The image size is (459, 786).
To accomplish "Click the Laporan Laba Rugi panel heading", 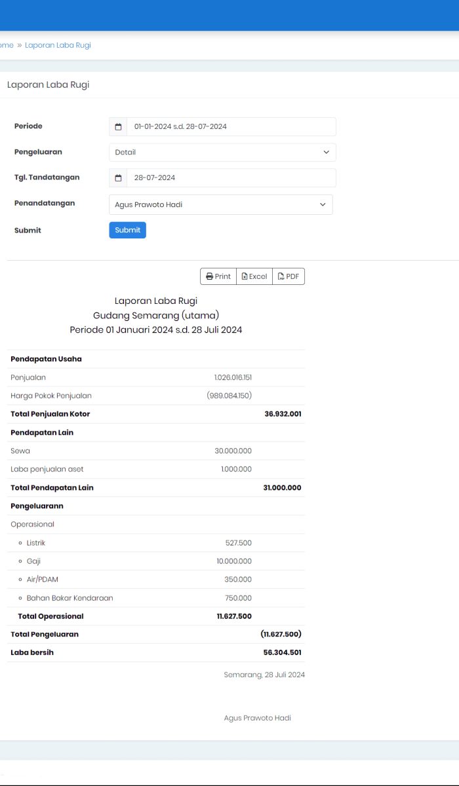I will click(x=48, y=84).
